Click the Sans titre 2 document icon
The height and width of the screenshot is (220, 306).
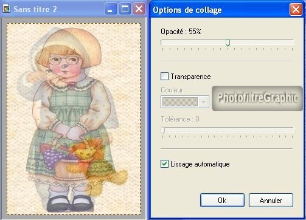[x=7, y=9]
